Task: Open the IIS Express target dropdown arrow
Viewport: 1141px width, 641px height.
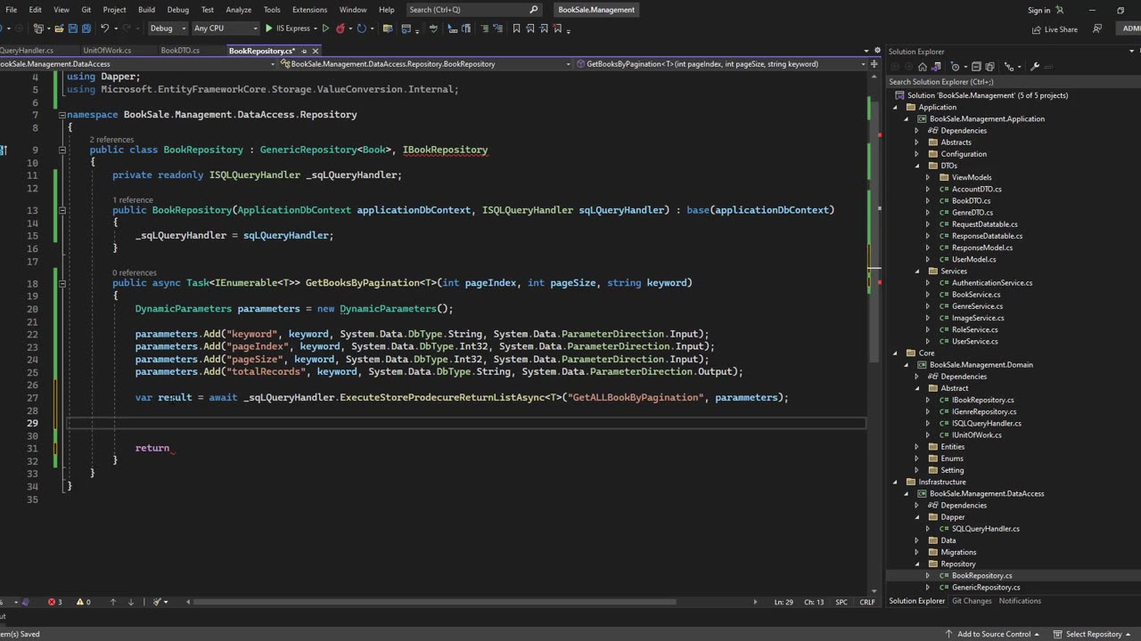Action: (x=316, y=28)
